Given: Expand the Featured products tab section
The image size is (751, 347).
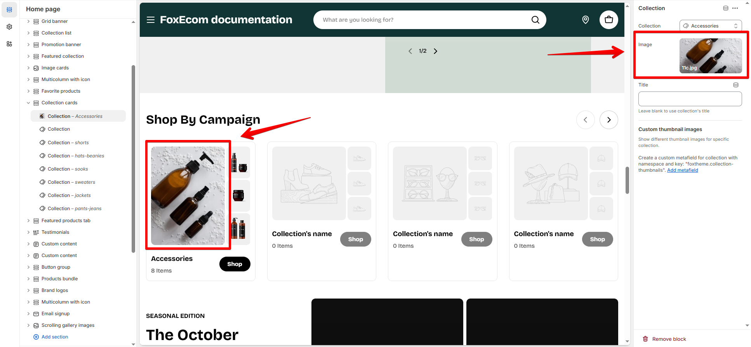Looking at the screenshot, I should point(28,221).
